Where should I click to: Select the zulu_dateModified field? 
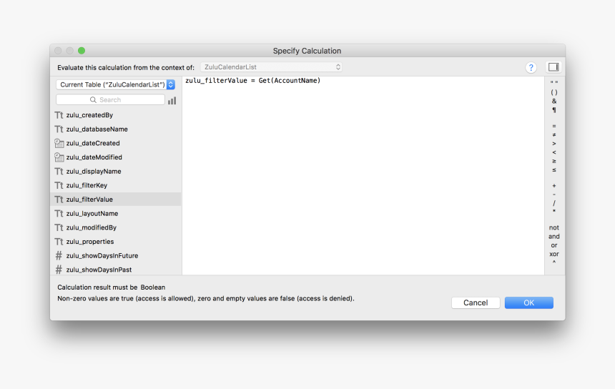pyautogui.click(x=116, y=157)
